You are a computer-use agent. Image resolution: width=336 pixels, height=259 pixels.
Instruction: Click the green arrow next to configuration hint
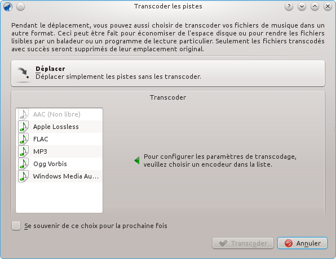(137, 160)
